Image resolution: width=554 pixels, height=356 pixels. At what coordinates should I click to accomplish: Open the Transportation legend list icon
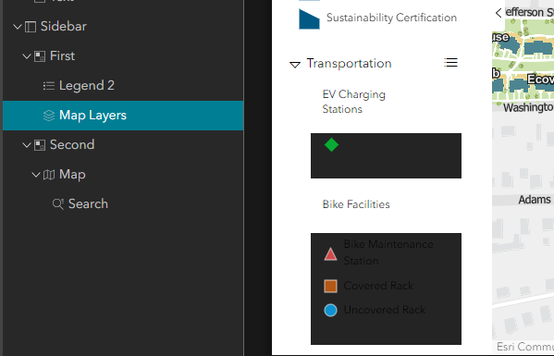pos(450,63)
